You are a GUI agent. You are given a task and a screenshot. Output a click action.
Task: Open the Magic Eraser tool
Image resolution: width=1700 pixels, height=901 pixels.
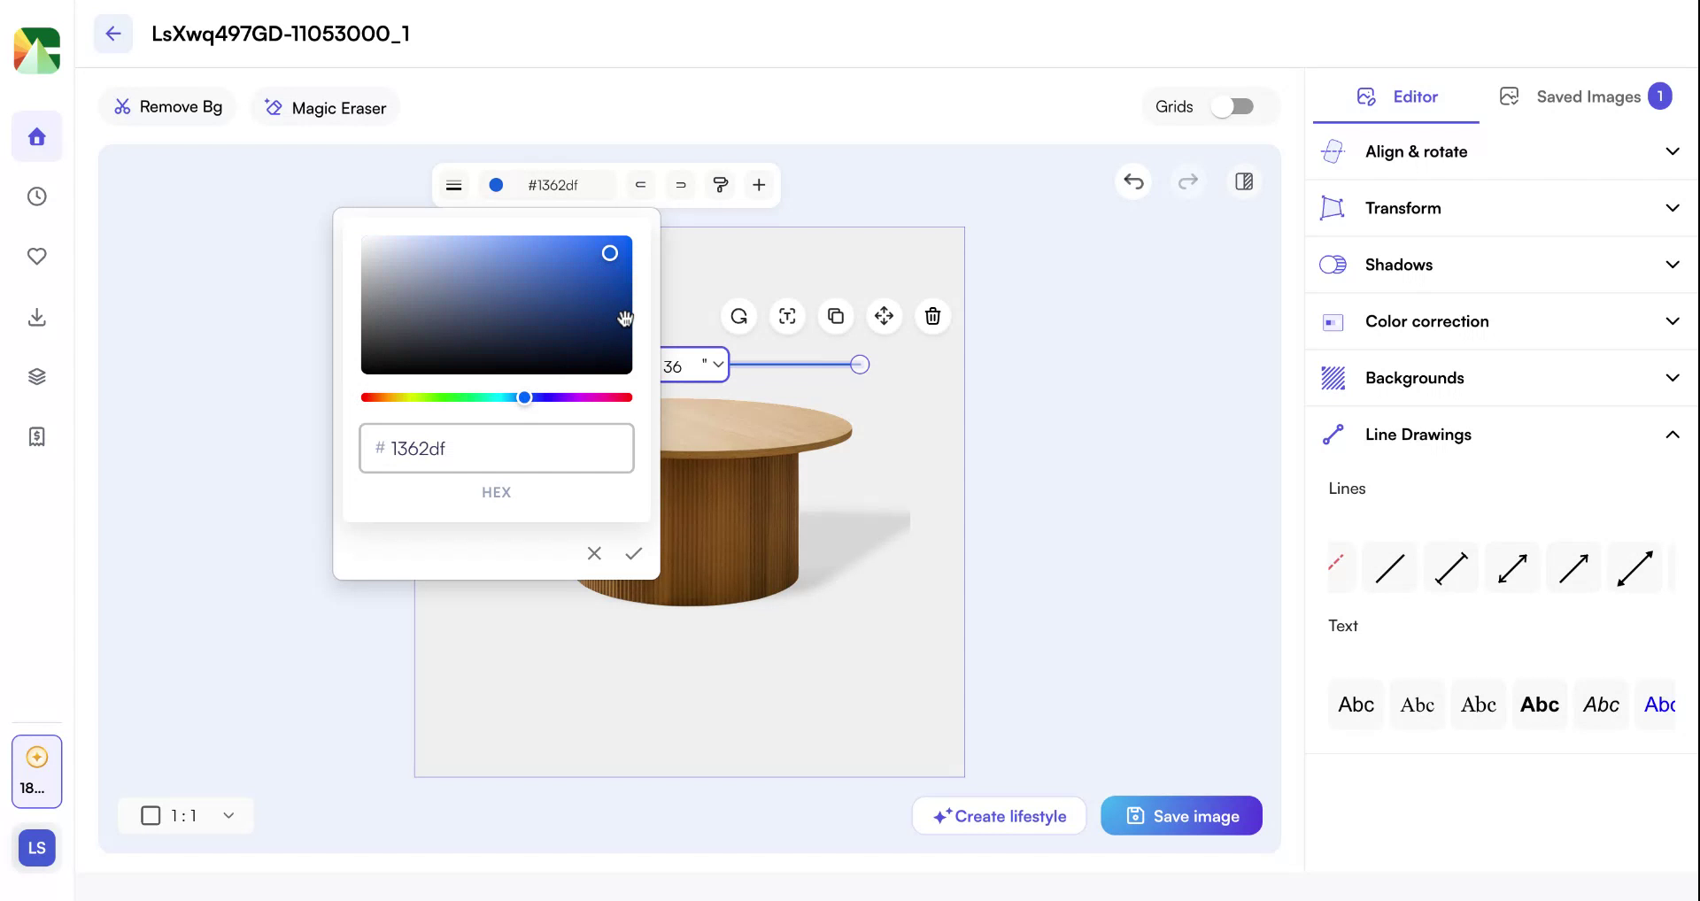click(324, 107)
